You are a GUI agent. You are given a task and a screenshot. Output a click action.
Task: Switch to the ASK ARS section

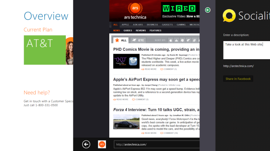138,25
